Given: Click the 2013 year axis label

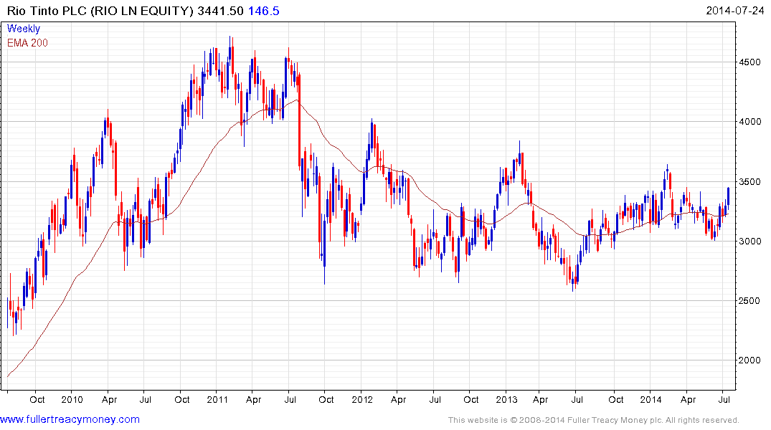Looking at the screenshot, I should tap(506, 399).
